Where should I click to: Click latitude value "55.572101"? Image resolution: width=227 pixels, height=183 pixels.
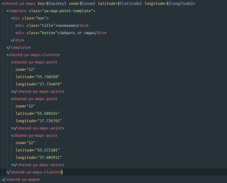pos(48,150)
